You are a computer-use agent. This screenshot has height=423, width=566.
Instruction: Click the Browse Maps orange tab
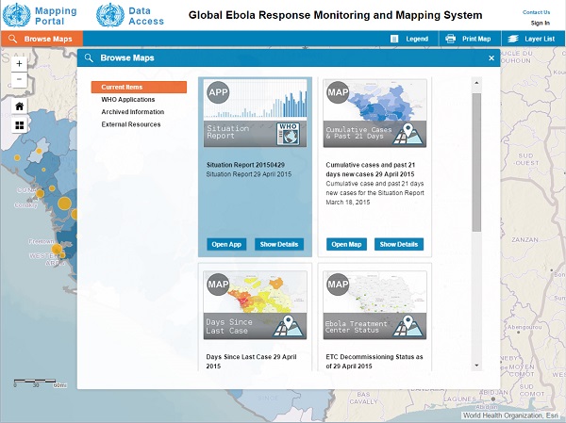click(x=42, y=39)
